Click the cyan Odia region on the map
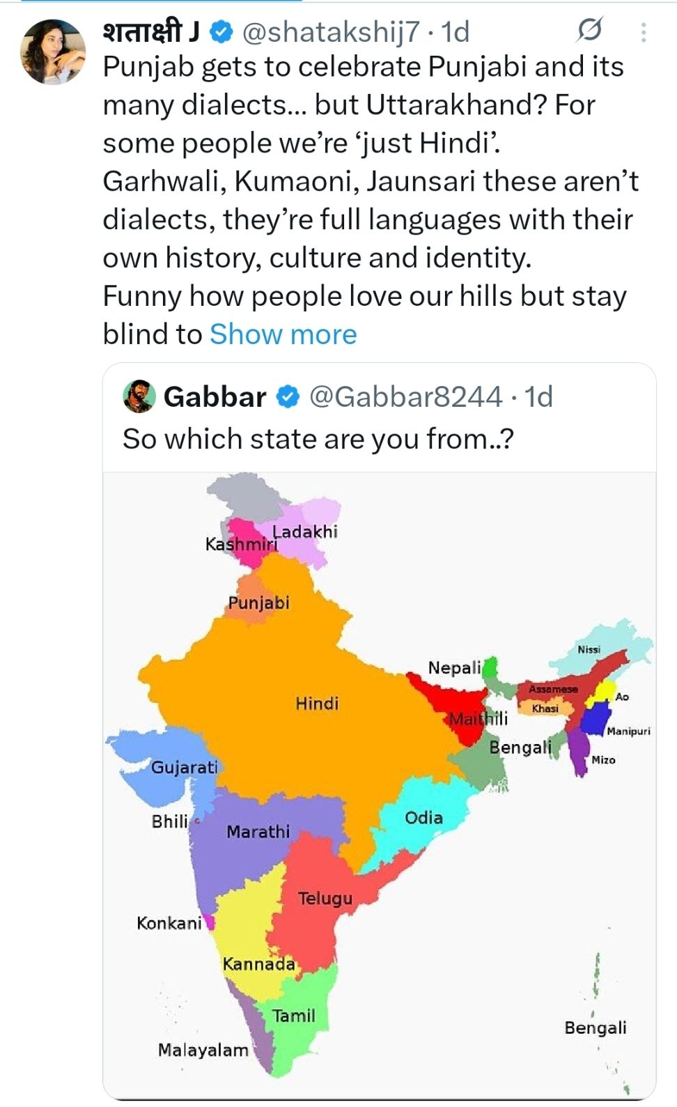The image size is (677, 1107). (x=424, y=817)
